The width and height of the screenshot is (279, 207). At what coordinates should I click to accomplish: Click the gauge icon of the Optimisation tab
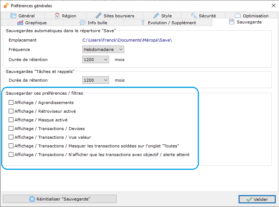238,16
